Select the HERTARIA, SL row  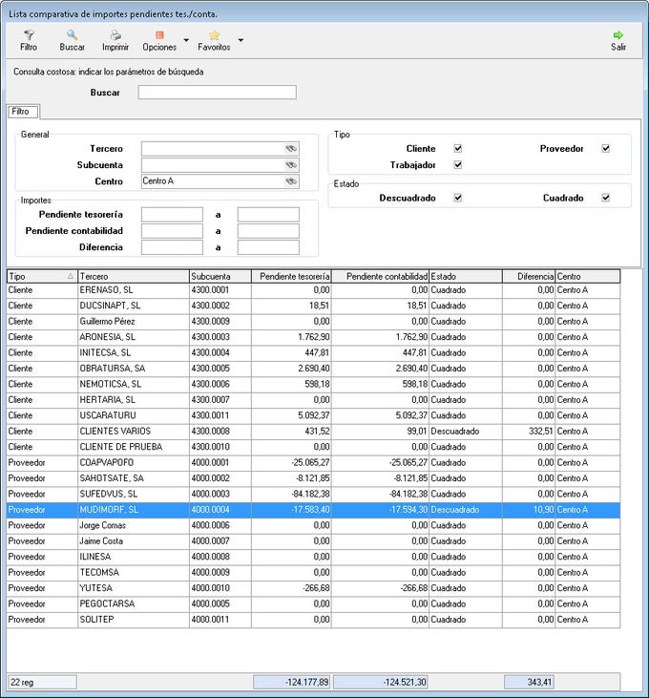point(313,400)
